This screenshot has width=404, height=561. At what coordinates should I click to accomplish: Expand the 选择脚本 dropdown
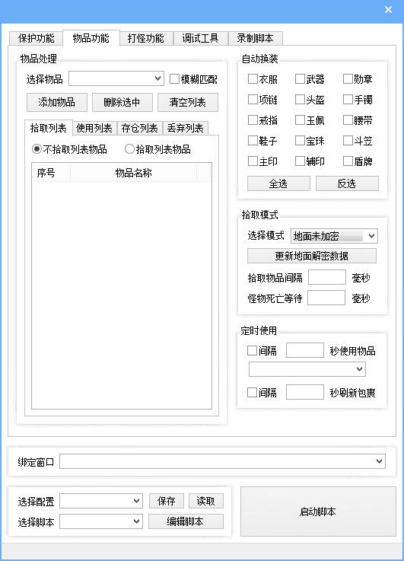[101, 521]
